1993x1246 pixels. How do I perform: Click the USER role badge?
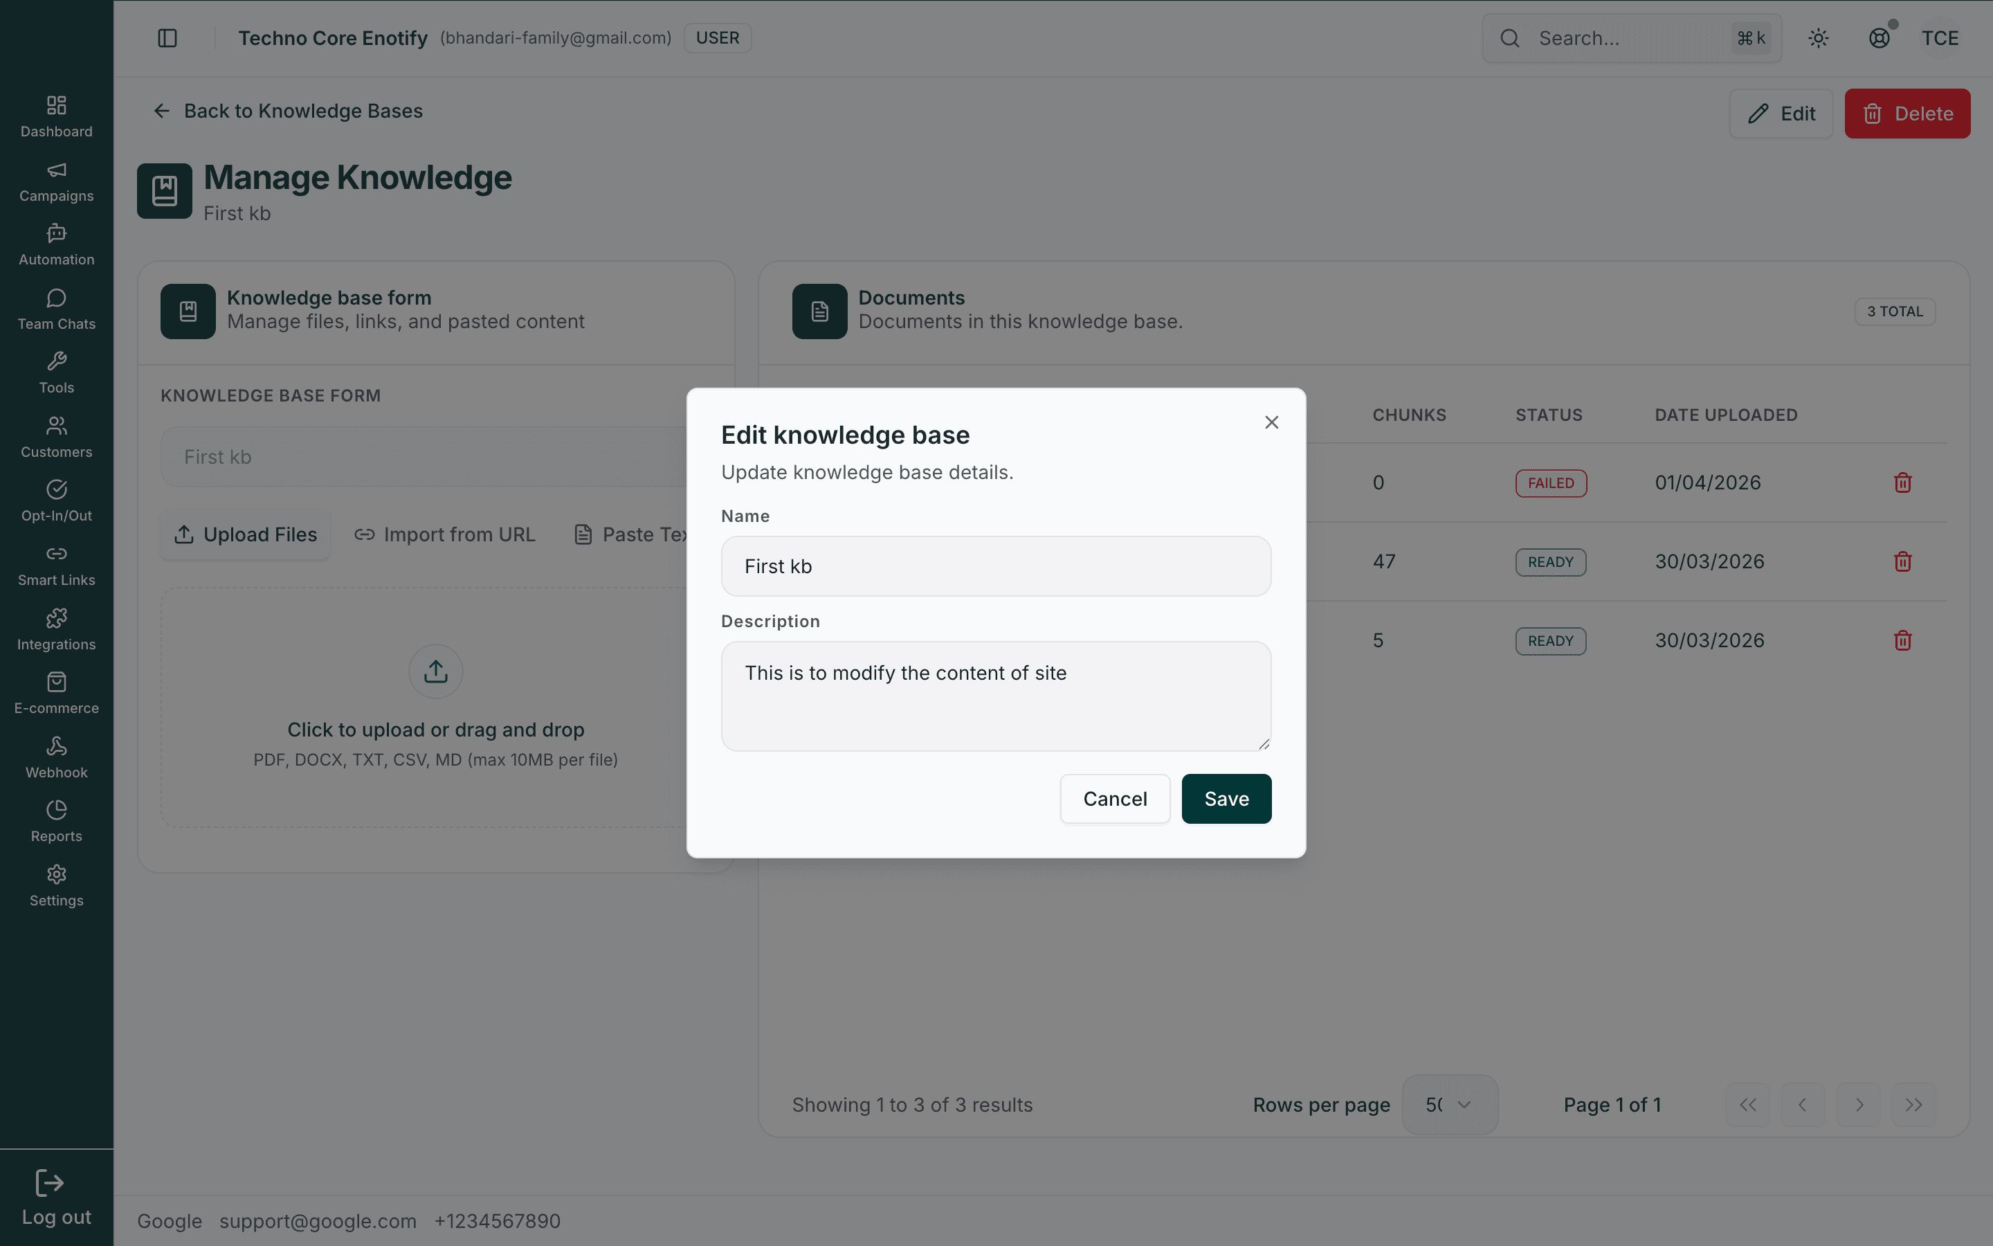[718, 38]
